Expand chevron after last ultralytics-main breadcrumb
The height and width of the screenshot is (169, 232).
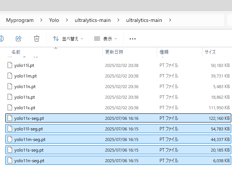[170, 20]
